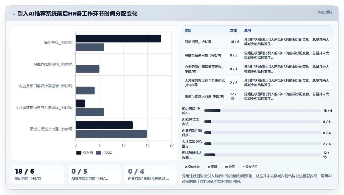This screenshot has height=195, width=344.
Task: Click the chart axis label 简历初筛_小时/周
Action: (58, 43)
